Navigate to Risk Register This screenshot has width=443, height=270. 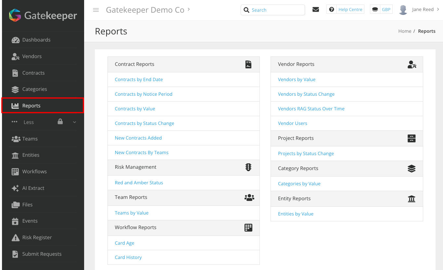click(x=37, y=238)
